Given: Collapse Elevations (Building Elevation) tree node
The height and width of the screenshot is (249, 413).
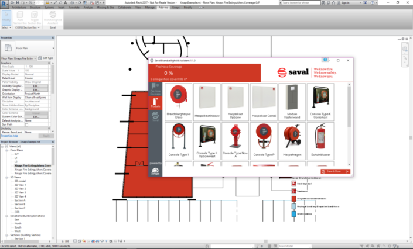Looking at the screenshot, I should pyautogui.click(x=6, y=216).
